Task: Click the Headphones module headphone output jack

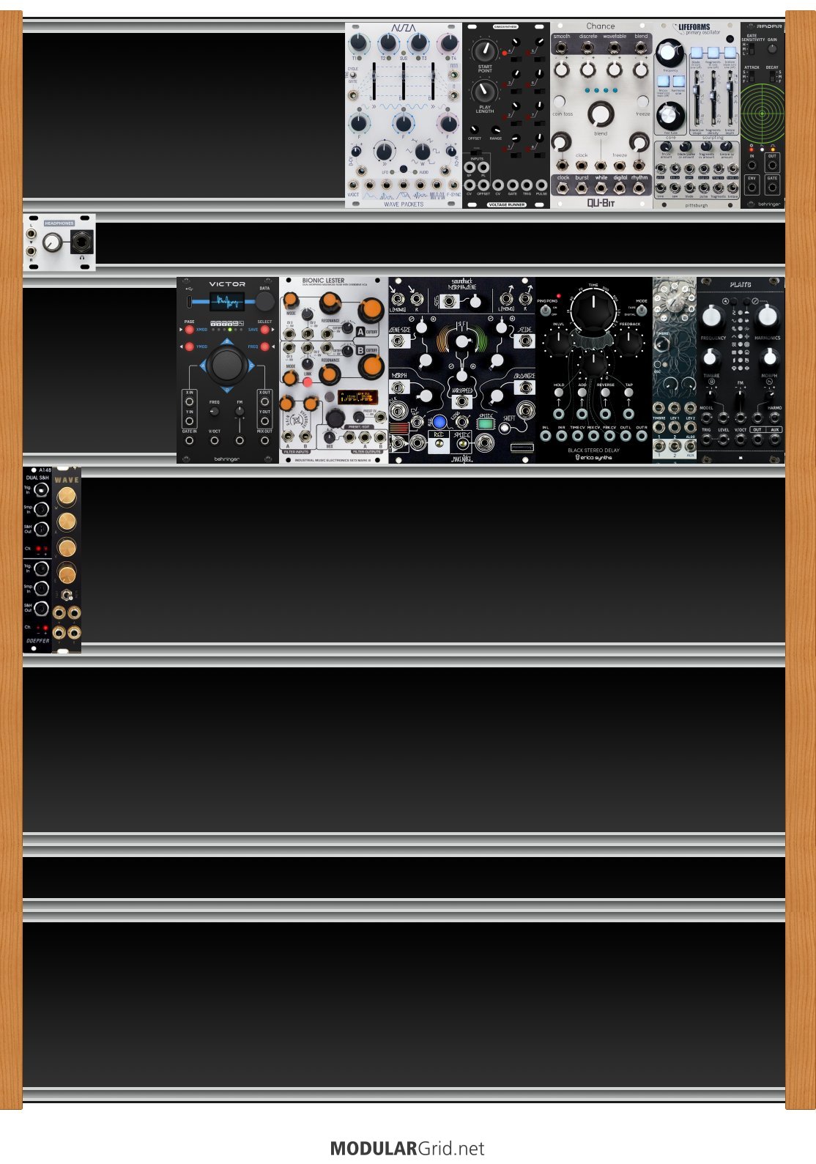Action: (x=81, y=242)
